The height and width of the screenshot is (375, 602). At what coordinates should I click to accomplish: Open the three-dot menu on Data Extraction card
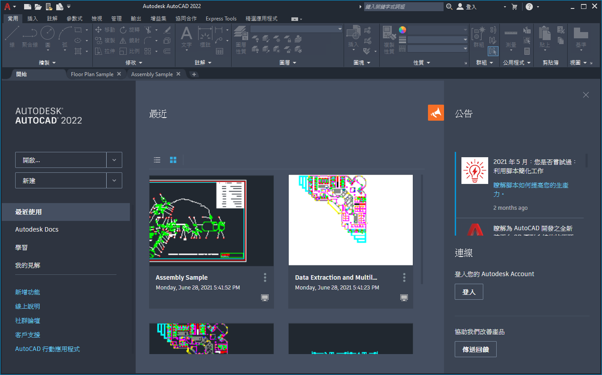(404, 277)
